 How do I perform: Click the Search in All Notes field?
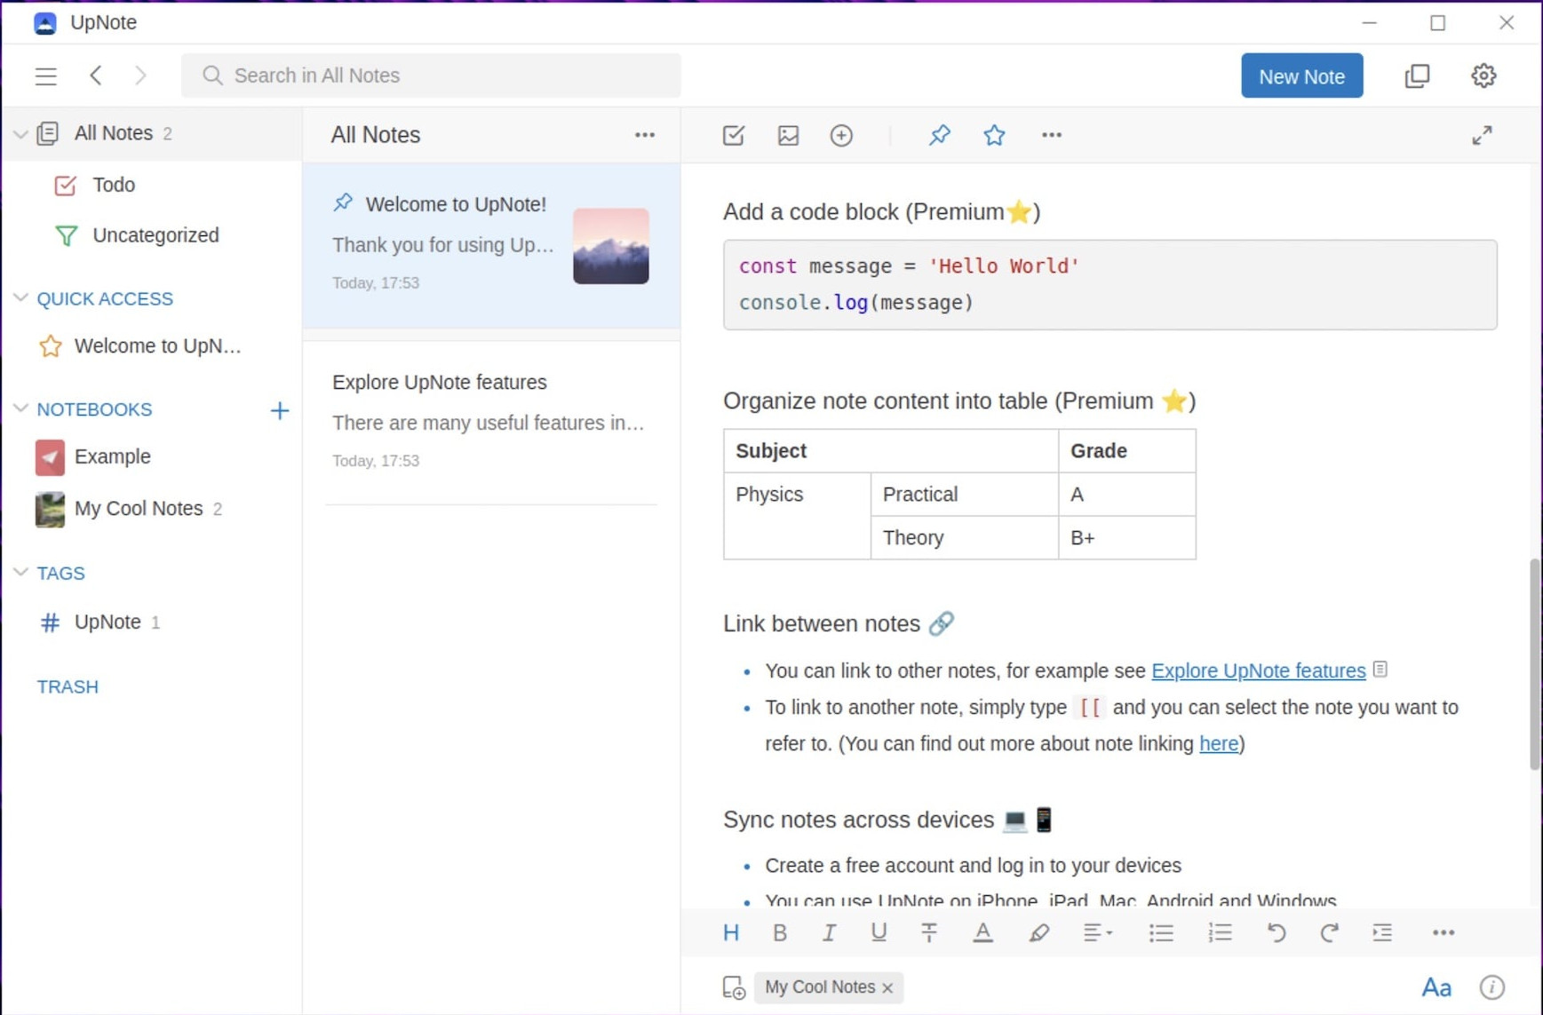431,75
